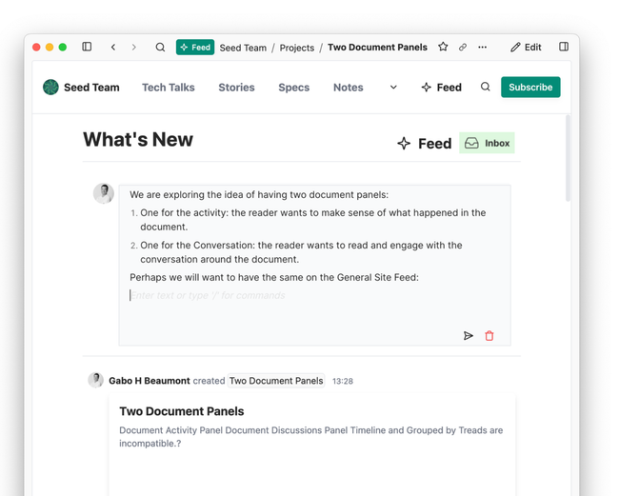Click the site search magnifier icon
Image resolution: width=619 pixels, height=496 pixels.
(x=486, y=87)
